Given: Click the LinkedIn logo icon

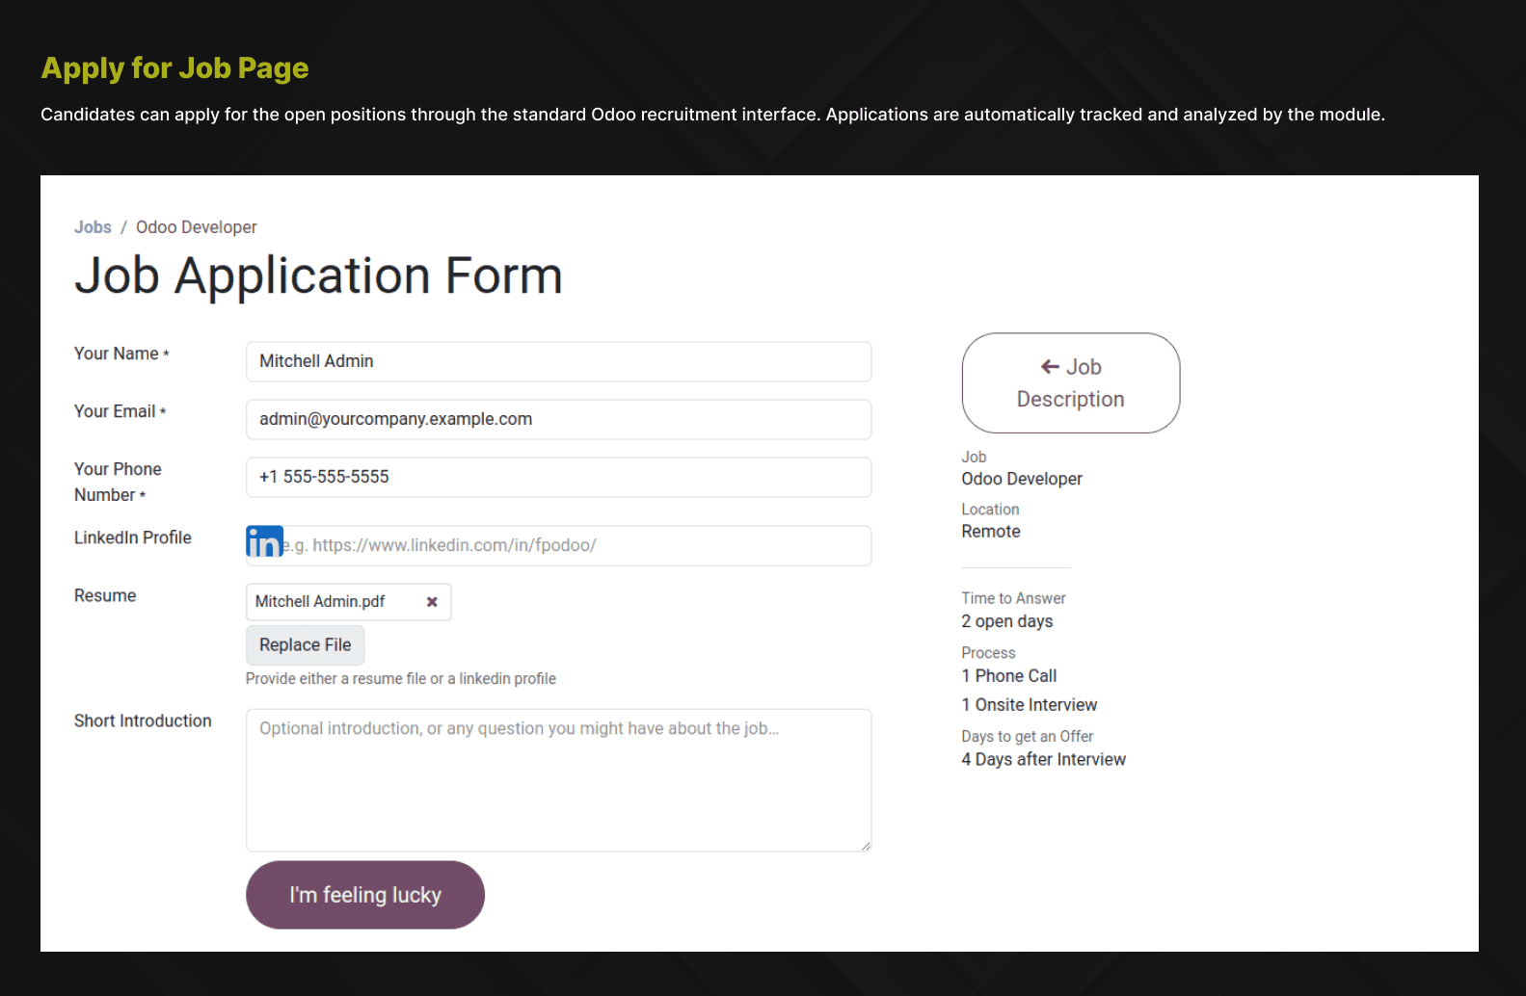Looking at the screenshot, I should point(264,542).
